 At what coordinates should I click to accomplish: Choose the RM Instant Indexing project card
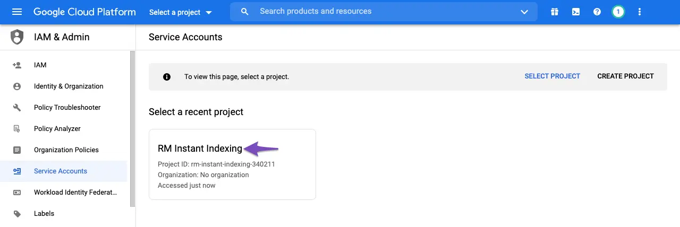[232, 164]
